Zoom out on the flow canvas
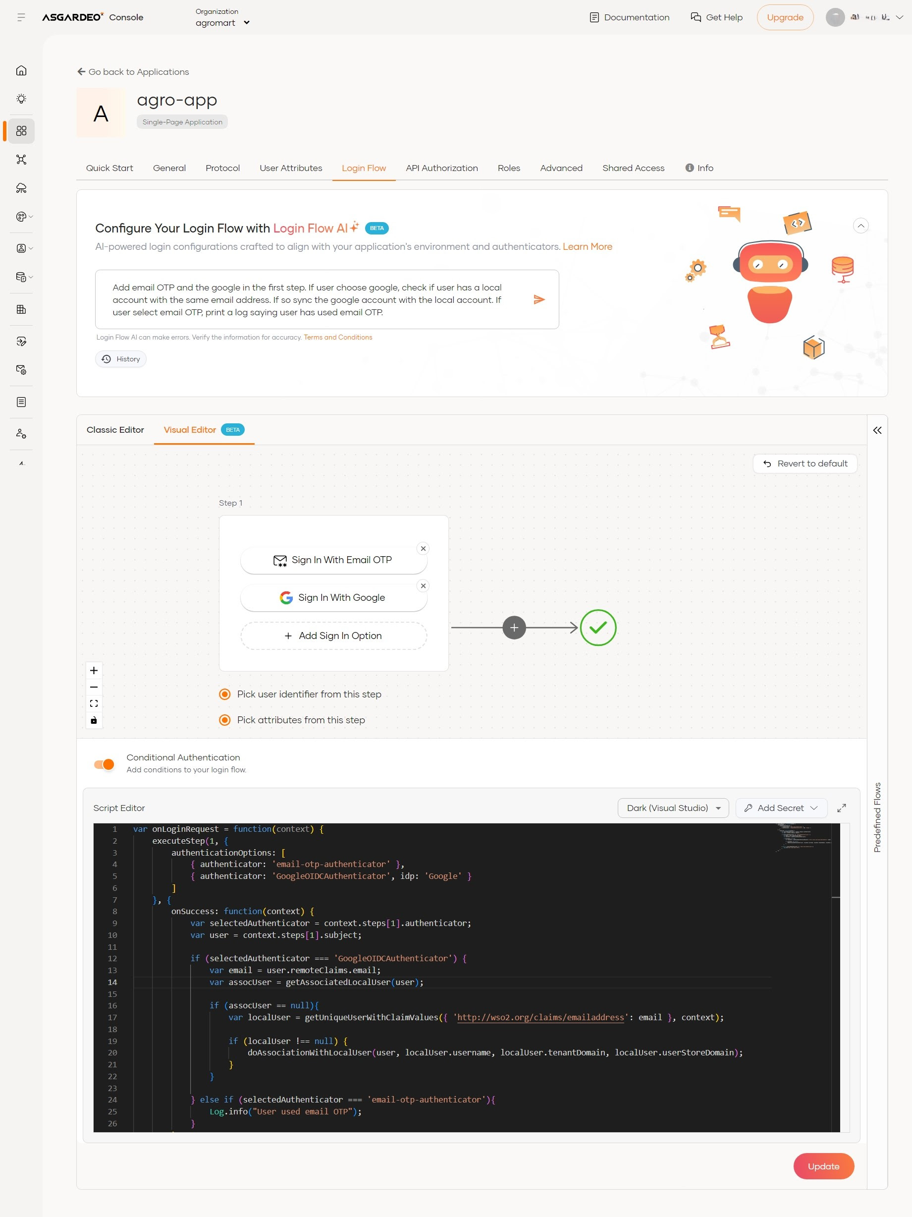The height and width of the screenshot is (1217, 912). pyautogui.click(x=94, y=687)
